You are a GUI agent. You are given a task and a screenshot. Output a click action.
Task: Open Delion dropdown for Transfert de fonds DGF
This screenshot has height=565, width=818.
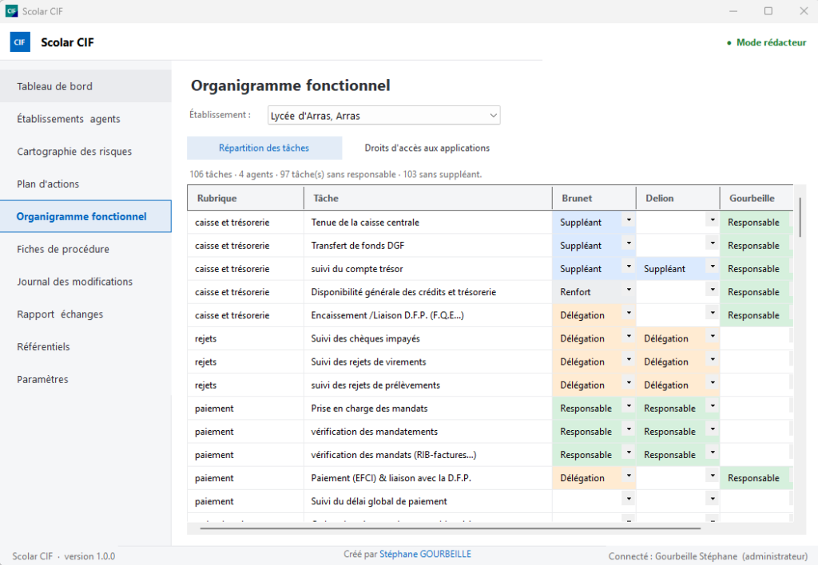pyautogui.click(x=713, y=243)
